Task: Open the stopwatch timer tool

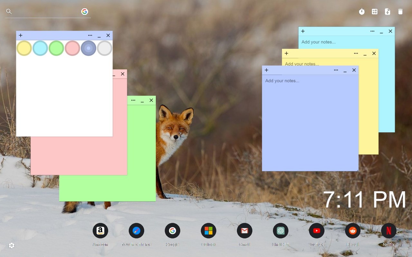Action: click(362, 12)
